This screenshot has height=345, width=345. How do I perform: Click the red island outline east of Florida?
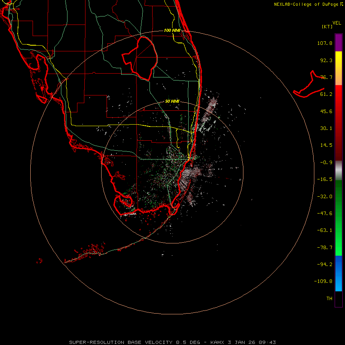(309, 84)
